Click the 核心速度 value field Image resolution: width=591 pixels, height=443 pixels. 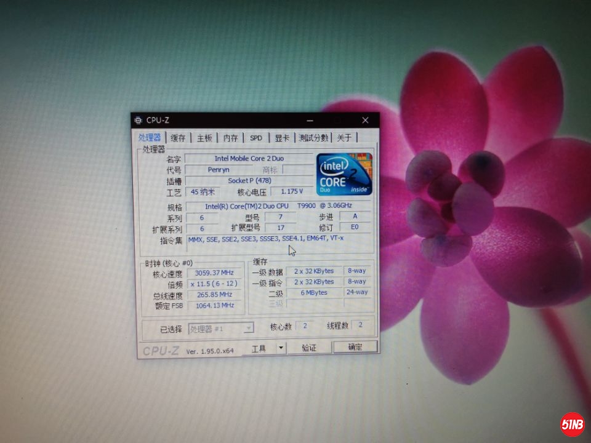[x=214, y=273]
